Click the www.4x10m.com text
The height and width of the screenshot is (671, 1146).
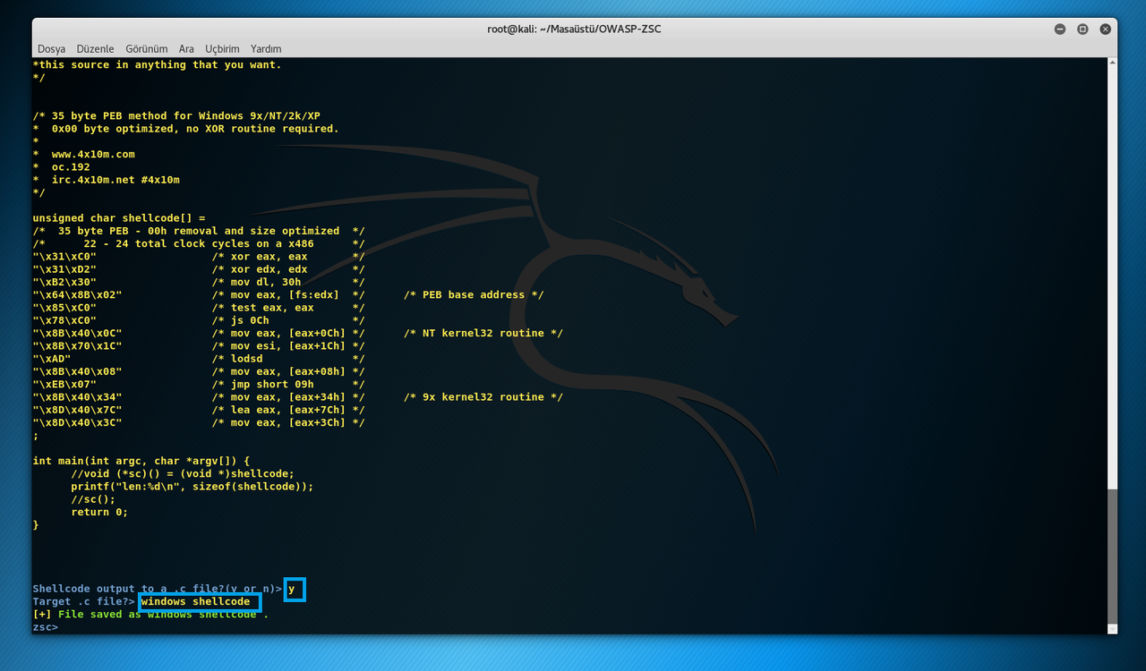pos(93,154)
